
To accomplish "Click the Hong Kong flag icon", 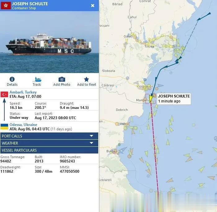I will click(6, 5).
